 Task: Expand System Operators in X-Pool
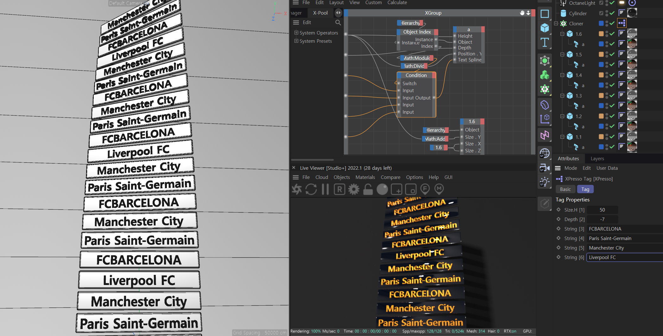click(x=296, y=33)
